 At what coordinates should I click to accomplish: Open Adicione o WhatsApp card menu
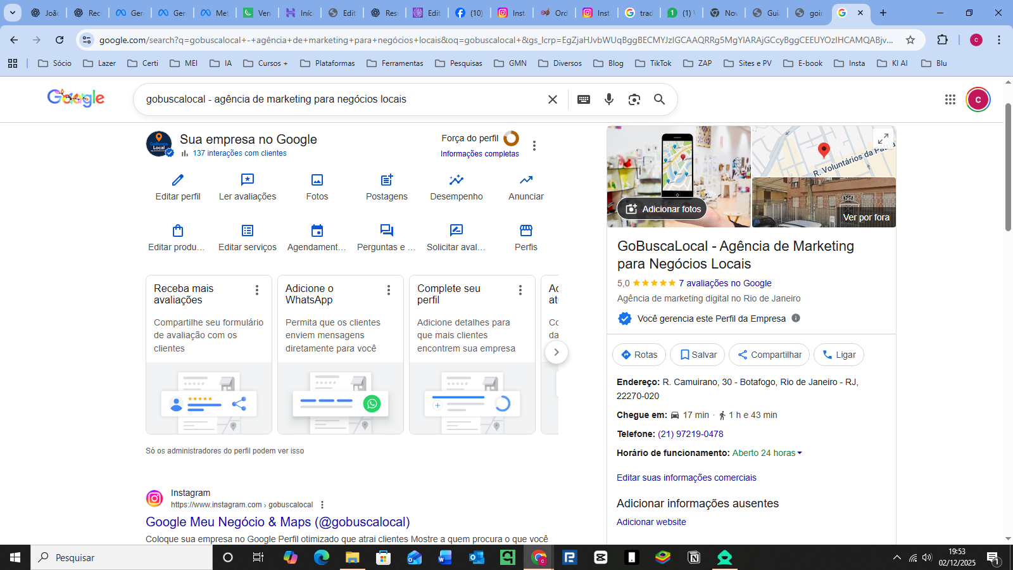click(389, 290)
